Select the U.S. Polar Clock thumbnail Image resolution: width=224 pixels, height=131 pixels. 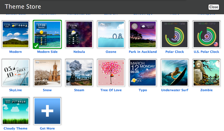click(x=206, y=34)
